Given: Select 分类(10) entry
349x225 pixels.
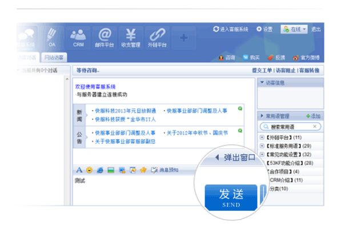Looking at the screenshot, I should click(279, 188).
